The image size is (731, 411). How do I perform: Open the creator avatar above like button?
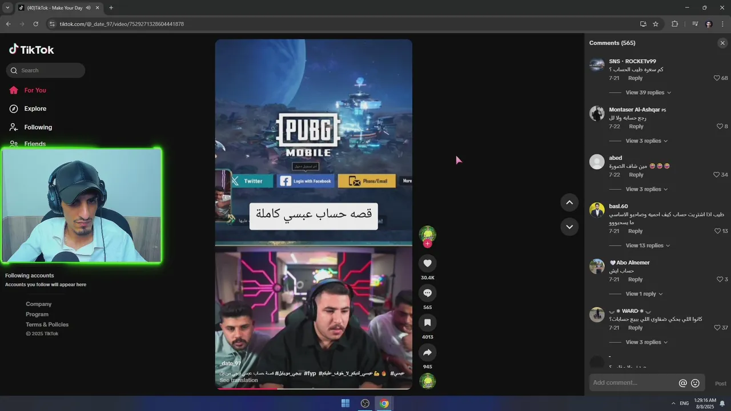point(427,234)
